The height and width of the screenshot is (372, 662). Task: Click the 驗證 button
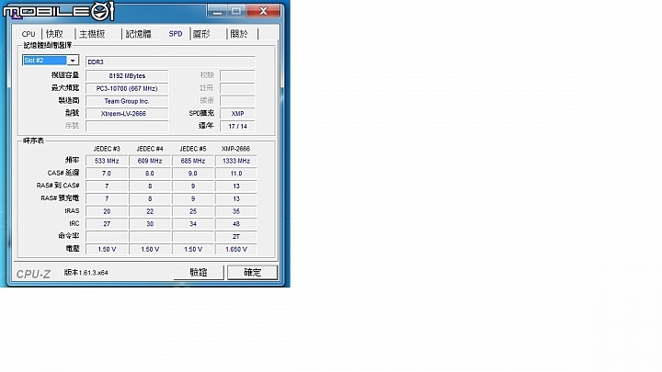pos(199,273)
